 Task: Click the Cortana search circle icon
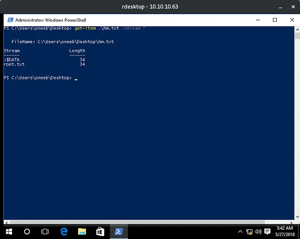(27, 231)
